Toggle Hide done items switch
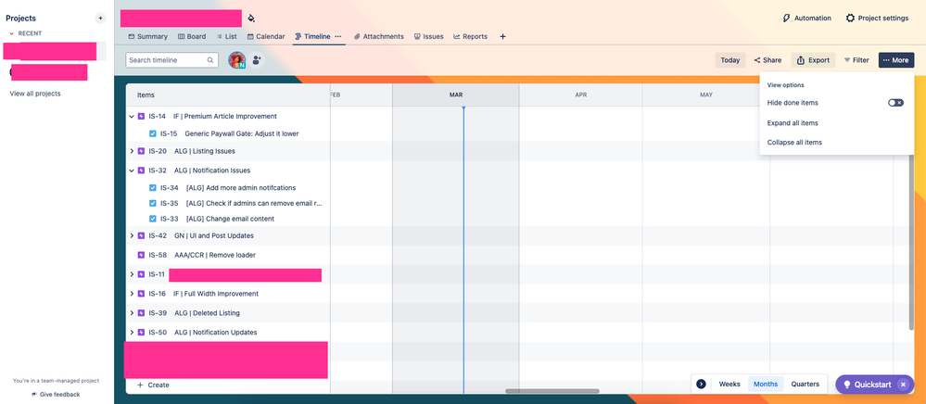Screen dimensions: 926x404 click(896, 103)
